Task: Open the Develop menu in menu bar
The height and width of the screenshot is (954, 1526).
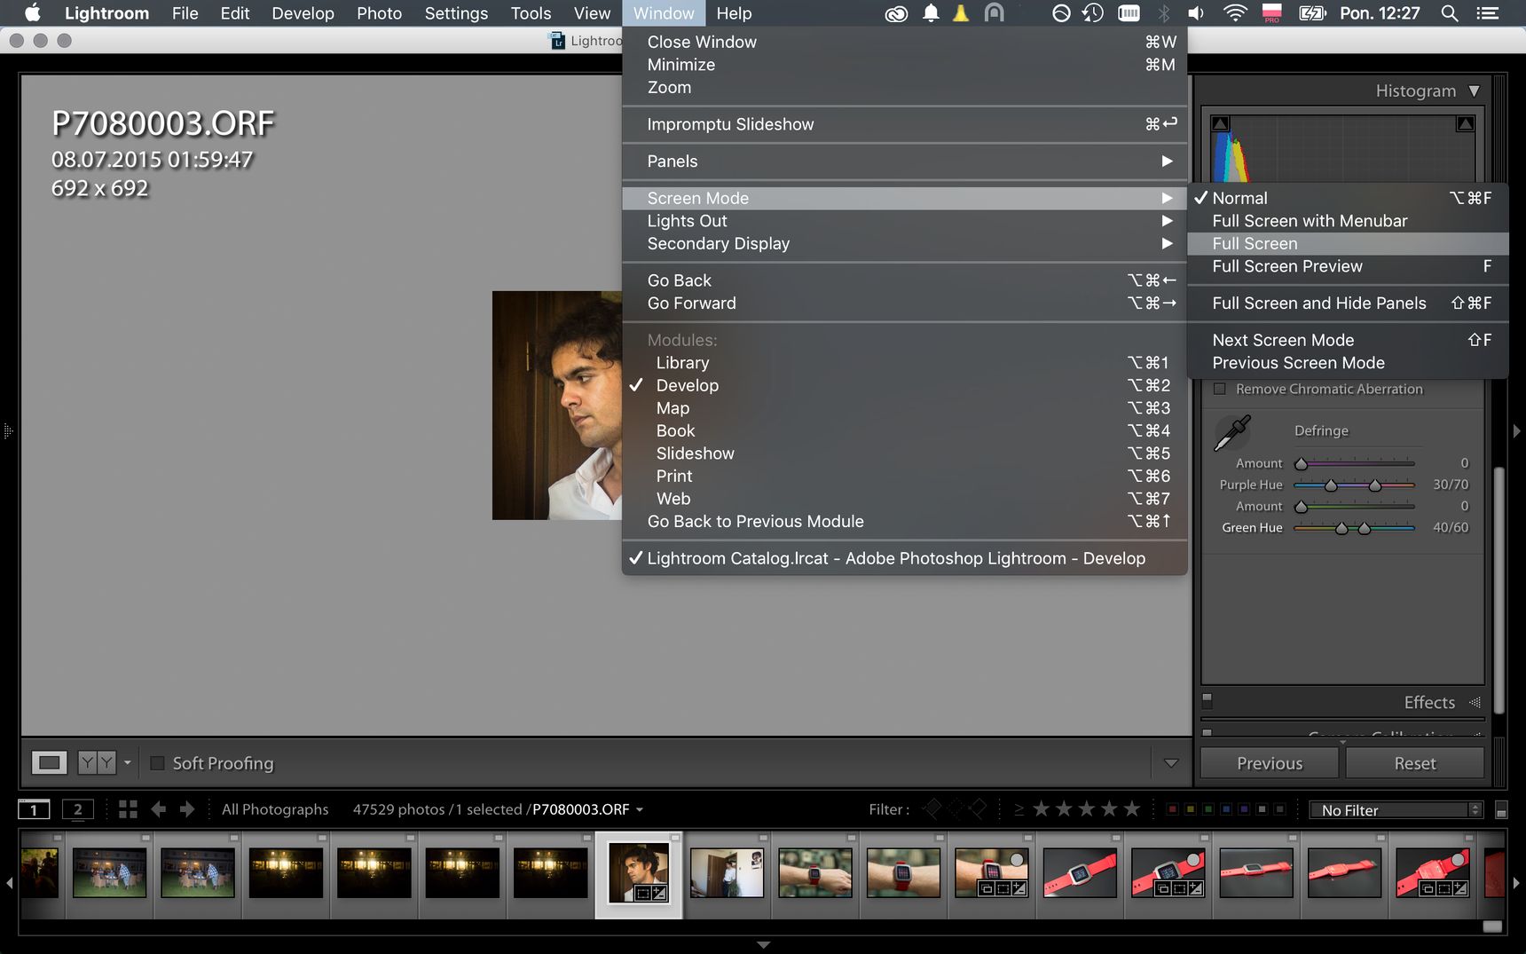Action: [303, 13]
